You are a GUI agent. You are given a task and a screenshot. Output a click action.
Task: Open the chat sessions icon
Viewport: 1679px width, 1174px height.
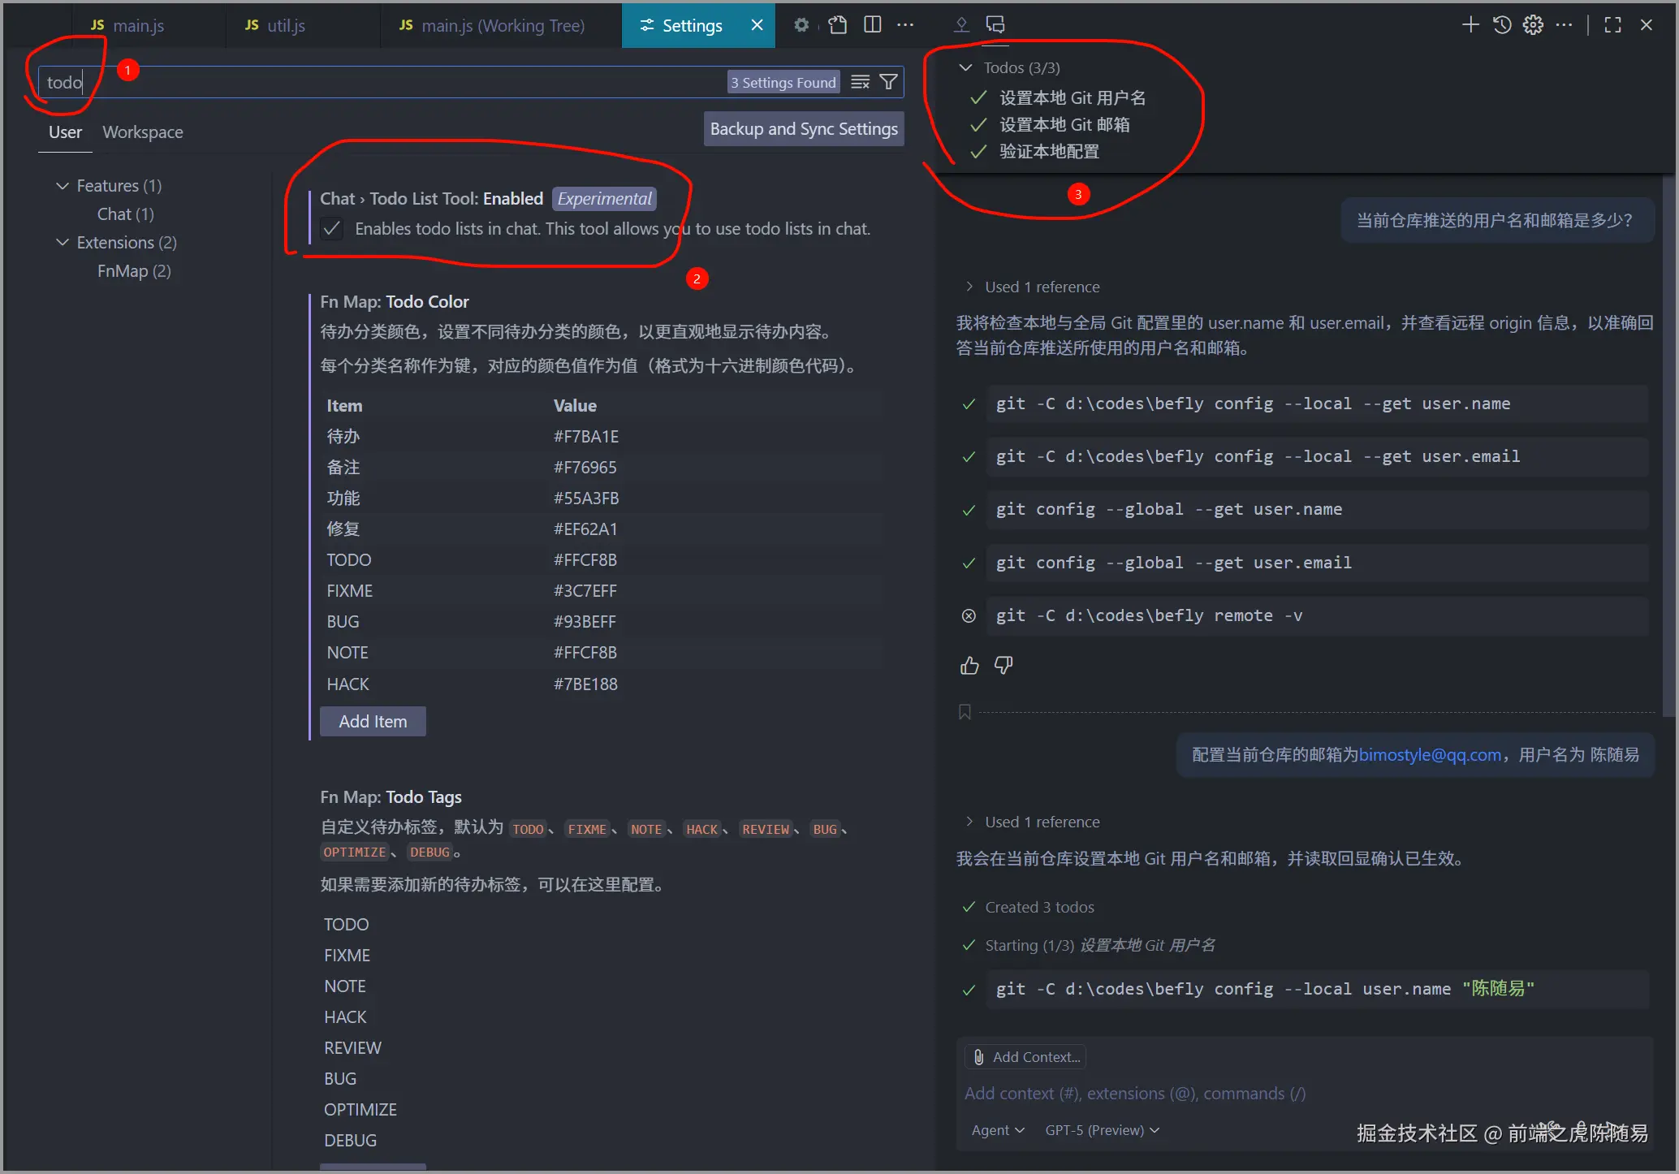click(995, 24)
